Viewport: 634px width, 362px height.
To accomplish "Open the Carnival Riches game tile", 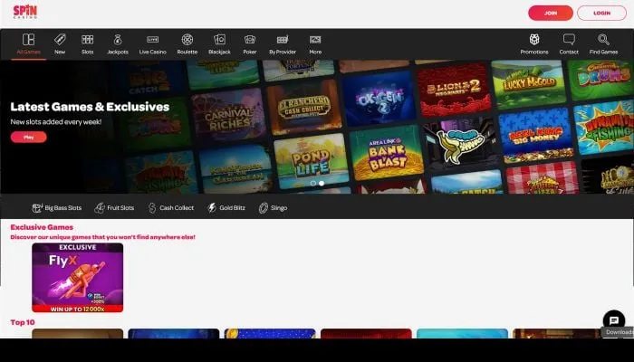I will pos(228,115).
